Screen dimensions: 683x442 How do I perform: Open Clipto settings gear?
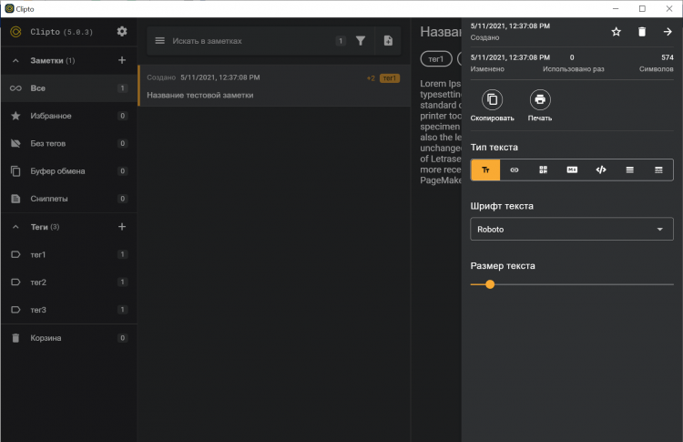(x=122, y=32)
